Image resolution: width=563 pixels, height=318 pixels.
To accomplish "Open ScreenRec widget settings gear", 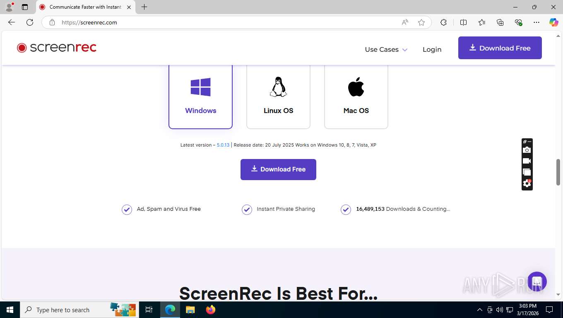I will [527, 183].
